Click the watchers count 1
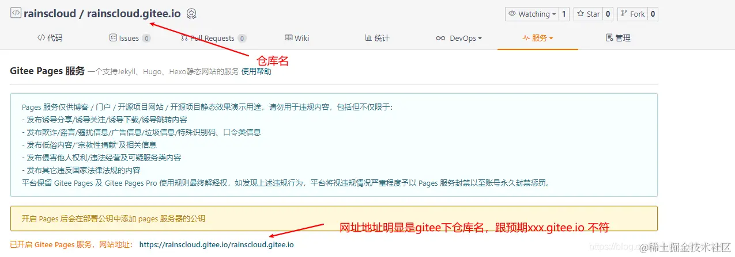Image resolution: width=735 pixels, height=257 pixels. click(564, 14)
